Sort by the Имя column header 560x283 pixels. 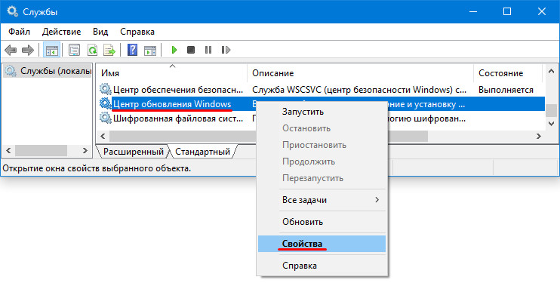click(x=172, y=73)
